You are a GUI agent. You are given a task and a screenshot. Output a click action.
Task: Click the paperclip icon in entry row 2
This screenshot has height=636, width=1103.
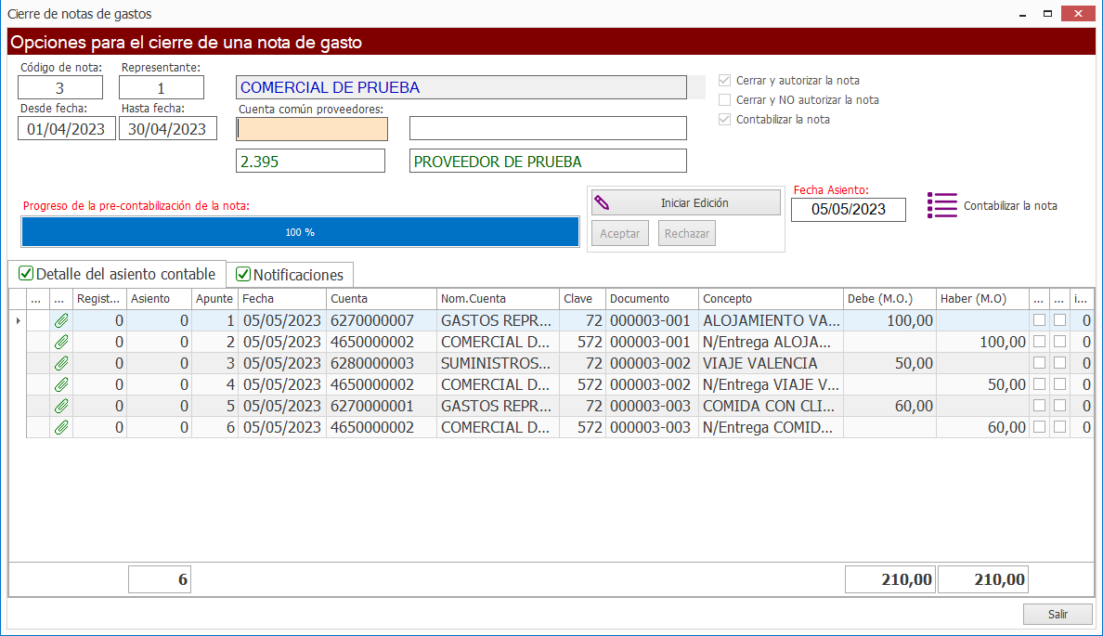61,342
